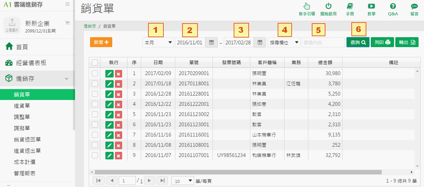The width and height of the screenshot is (424, 187).
Task: Go to next page of results
Action: tap(149, 181)
